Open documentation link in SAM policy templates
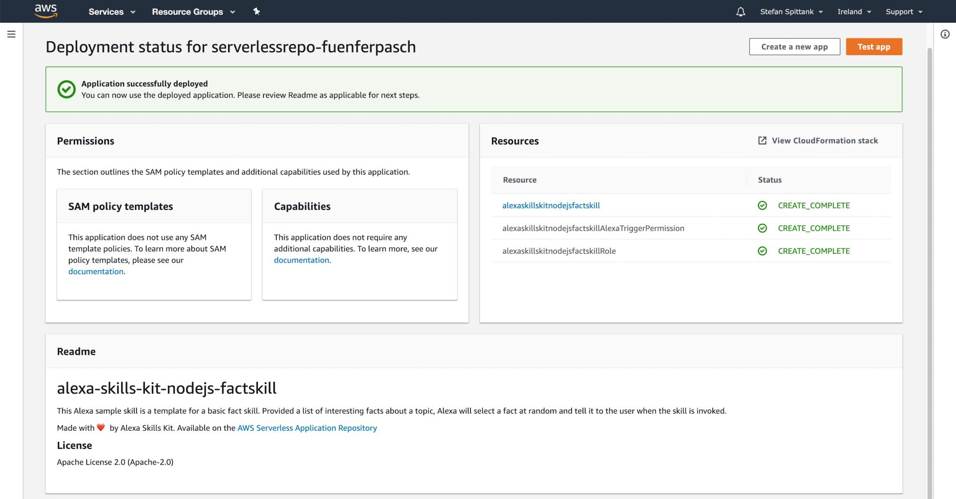Viewport: 956px width, 499px height. click(96, 272)
